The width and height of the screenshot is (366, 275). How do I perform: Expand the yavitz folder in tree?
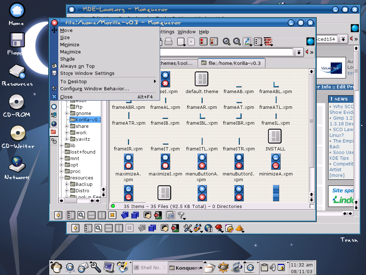pos(67,139)
